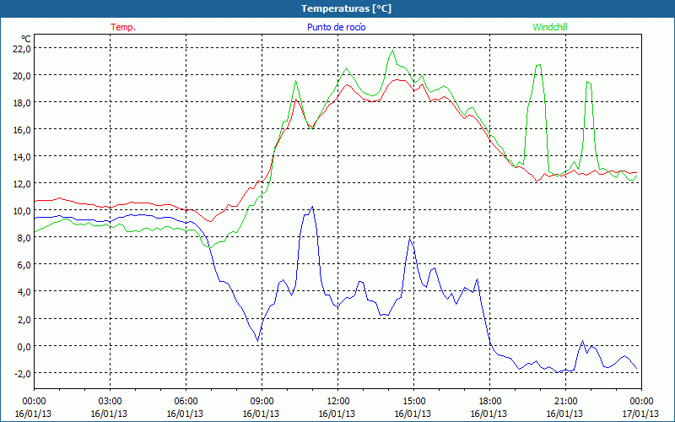Click the '17/01/13' date label
This screenshot has width=675, height=422.
[640, 414]
